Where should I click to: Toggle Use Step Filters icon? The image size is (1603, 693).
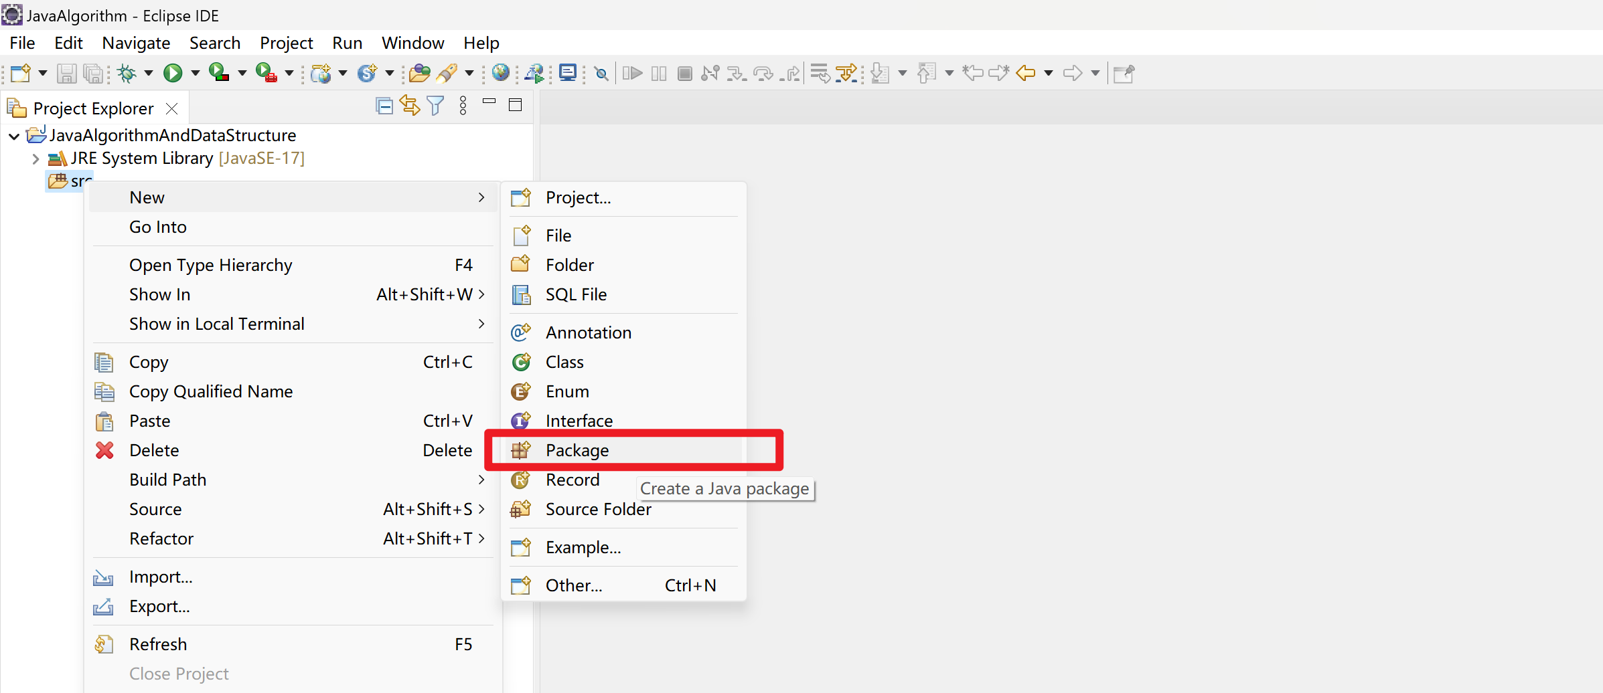[x=846, y=73]
